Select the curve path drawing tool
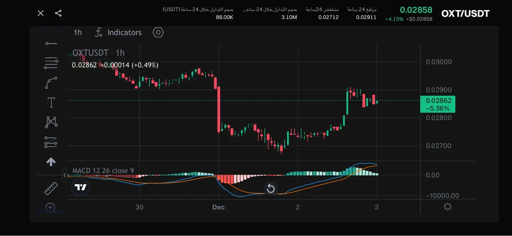This screenshot has width=512, height=236. (x=51, y=83)
